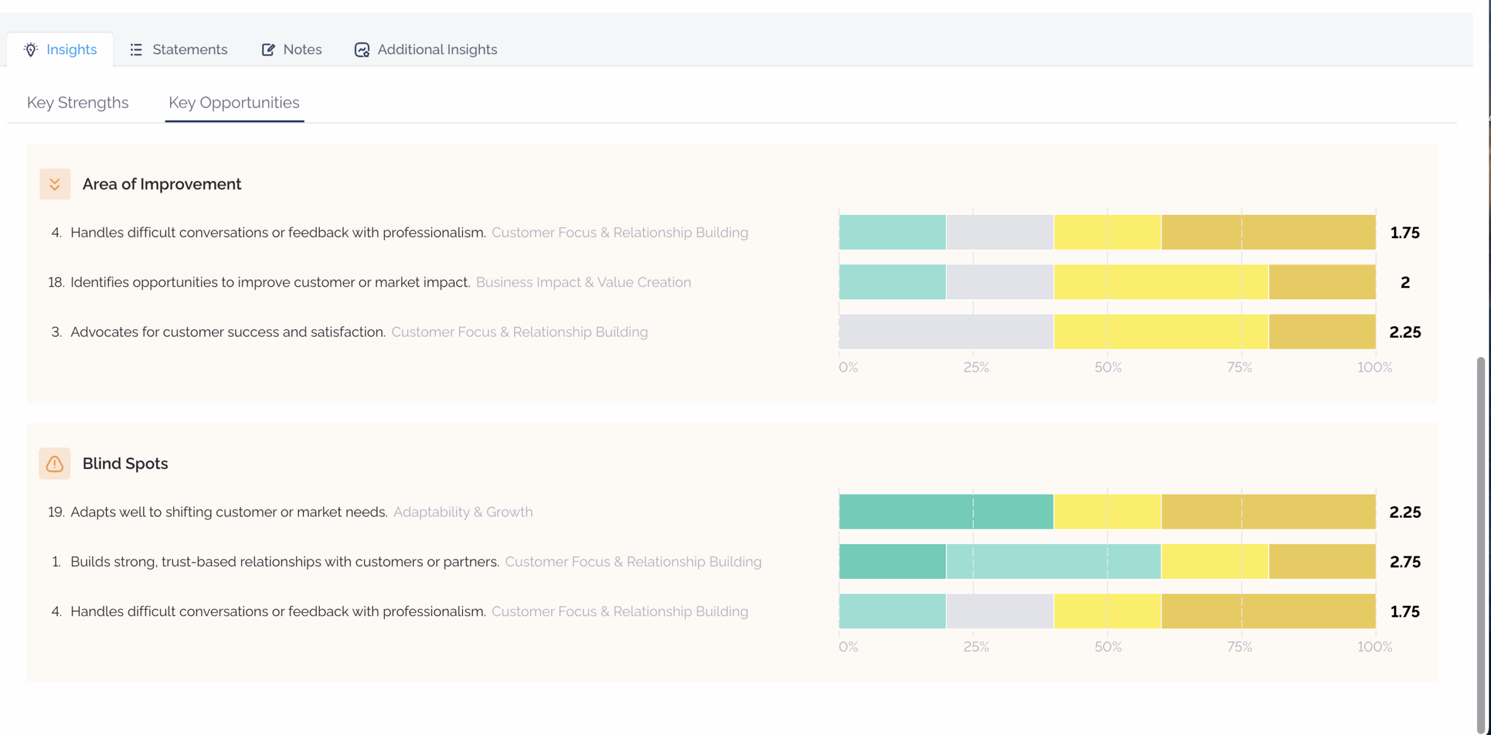Viewport: 1491px width, 735px height.
Task: Click the light teal segment of Builds strong relationships bar
Action: [1053, 561]
